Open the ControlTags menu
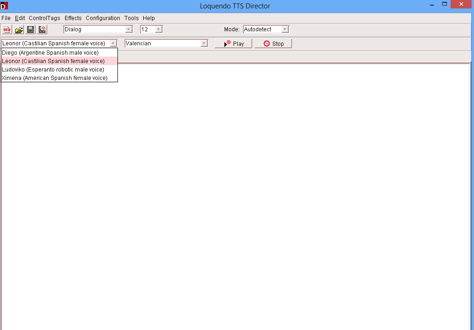 click(x=44, y=18)
